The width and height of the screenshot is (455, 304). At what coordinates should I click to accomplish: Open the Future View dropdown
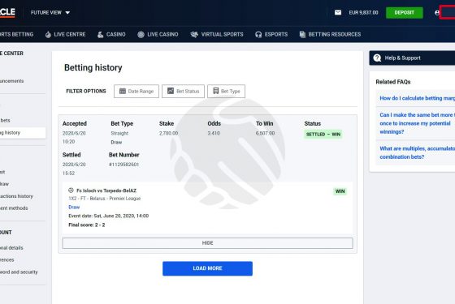50,13
